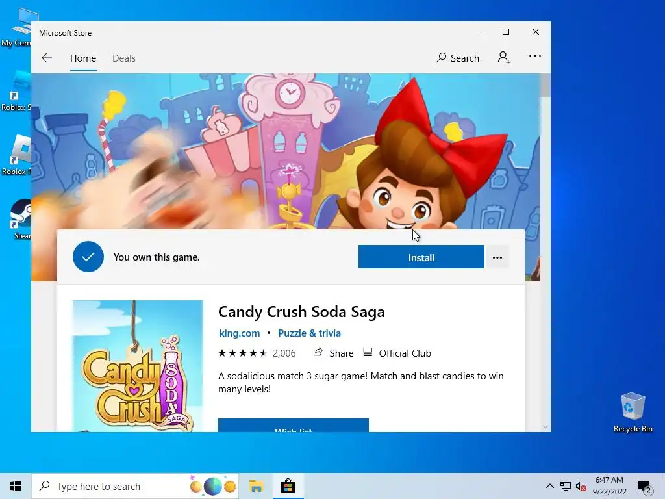This screenshot has width=665, height=499.
Task: Open network status tray icon
Action: click(565, 486)
